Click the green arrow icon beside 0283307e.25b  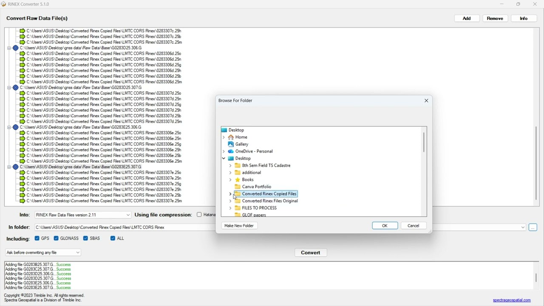(23, 195)
